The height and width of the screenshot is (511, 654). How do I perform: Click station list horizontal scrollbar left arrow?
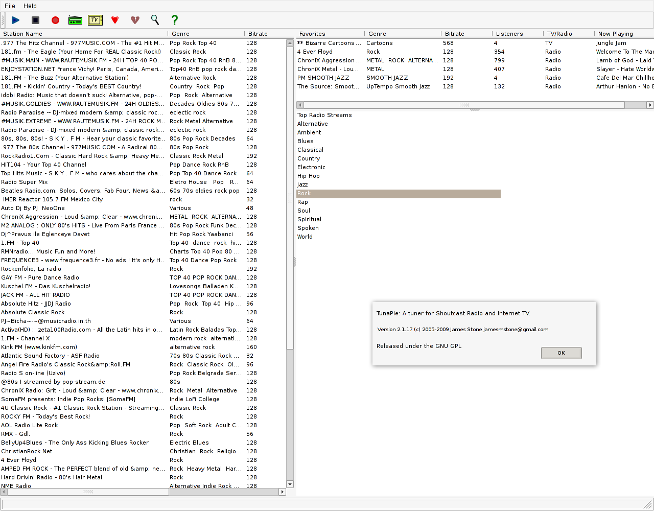4,492
